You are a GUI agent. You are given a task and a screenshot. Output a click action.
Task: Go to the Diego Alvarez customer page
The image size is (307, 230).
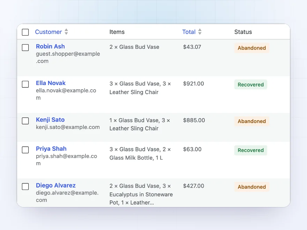click(x=56, y=185)
